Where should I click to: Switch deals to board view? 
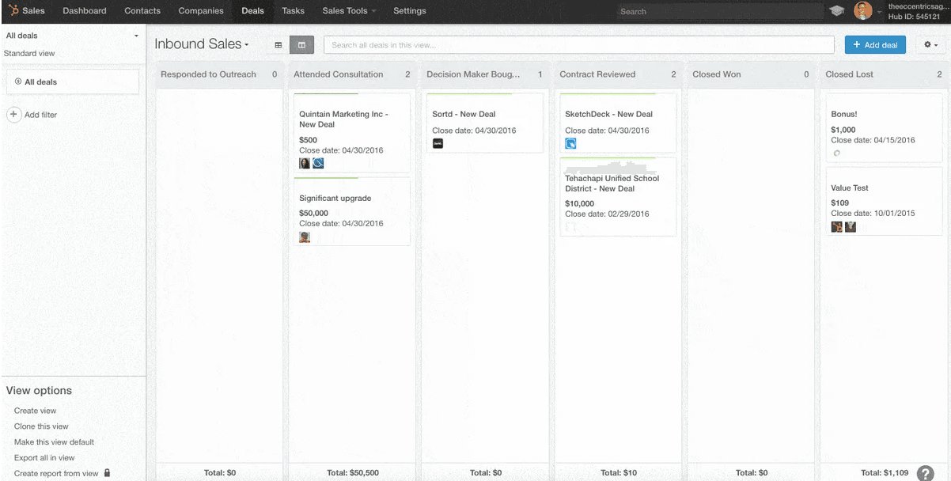(x=301, y=44)
